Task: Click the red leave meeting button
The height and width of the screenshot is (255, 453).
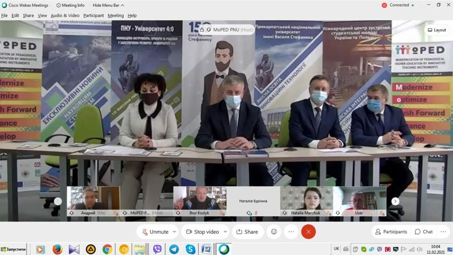Action: click(x=308, y=232)
